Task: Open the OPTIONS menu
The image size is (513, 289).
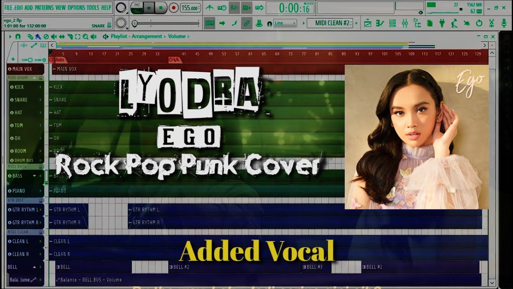Action: [76, 8]
